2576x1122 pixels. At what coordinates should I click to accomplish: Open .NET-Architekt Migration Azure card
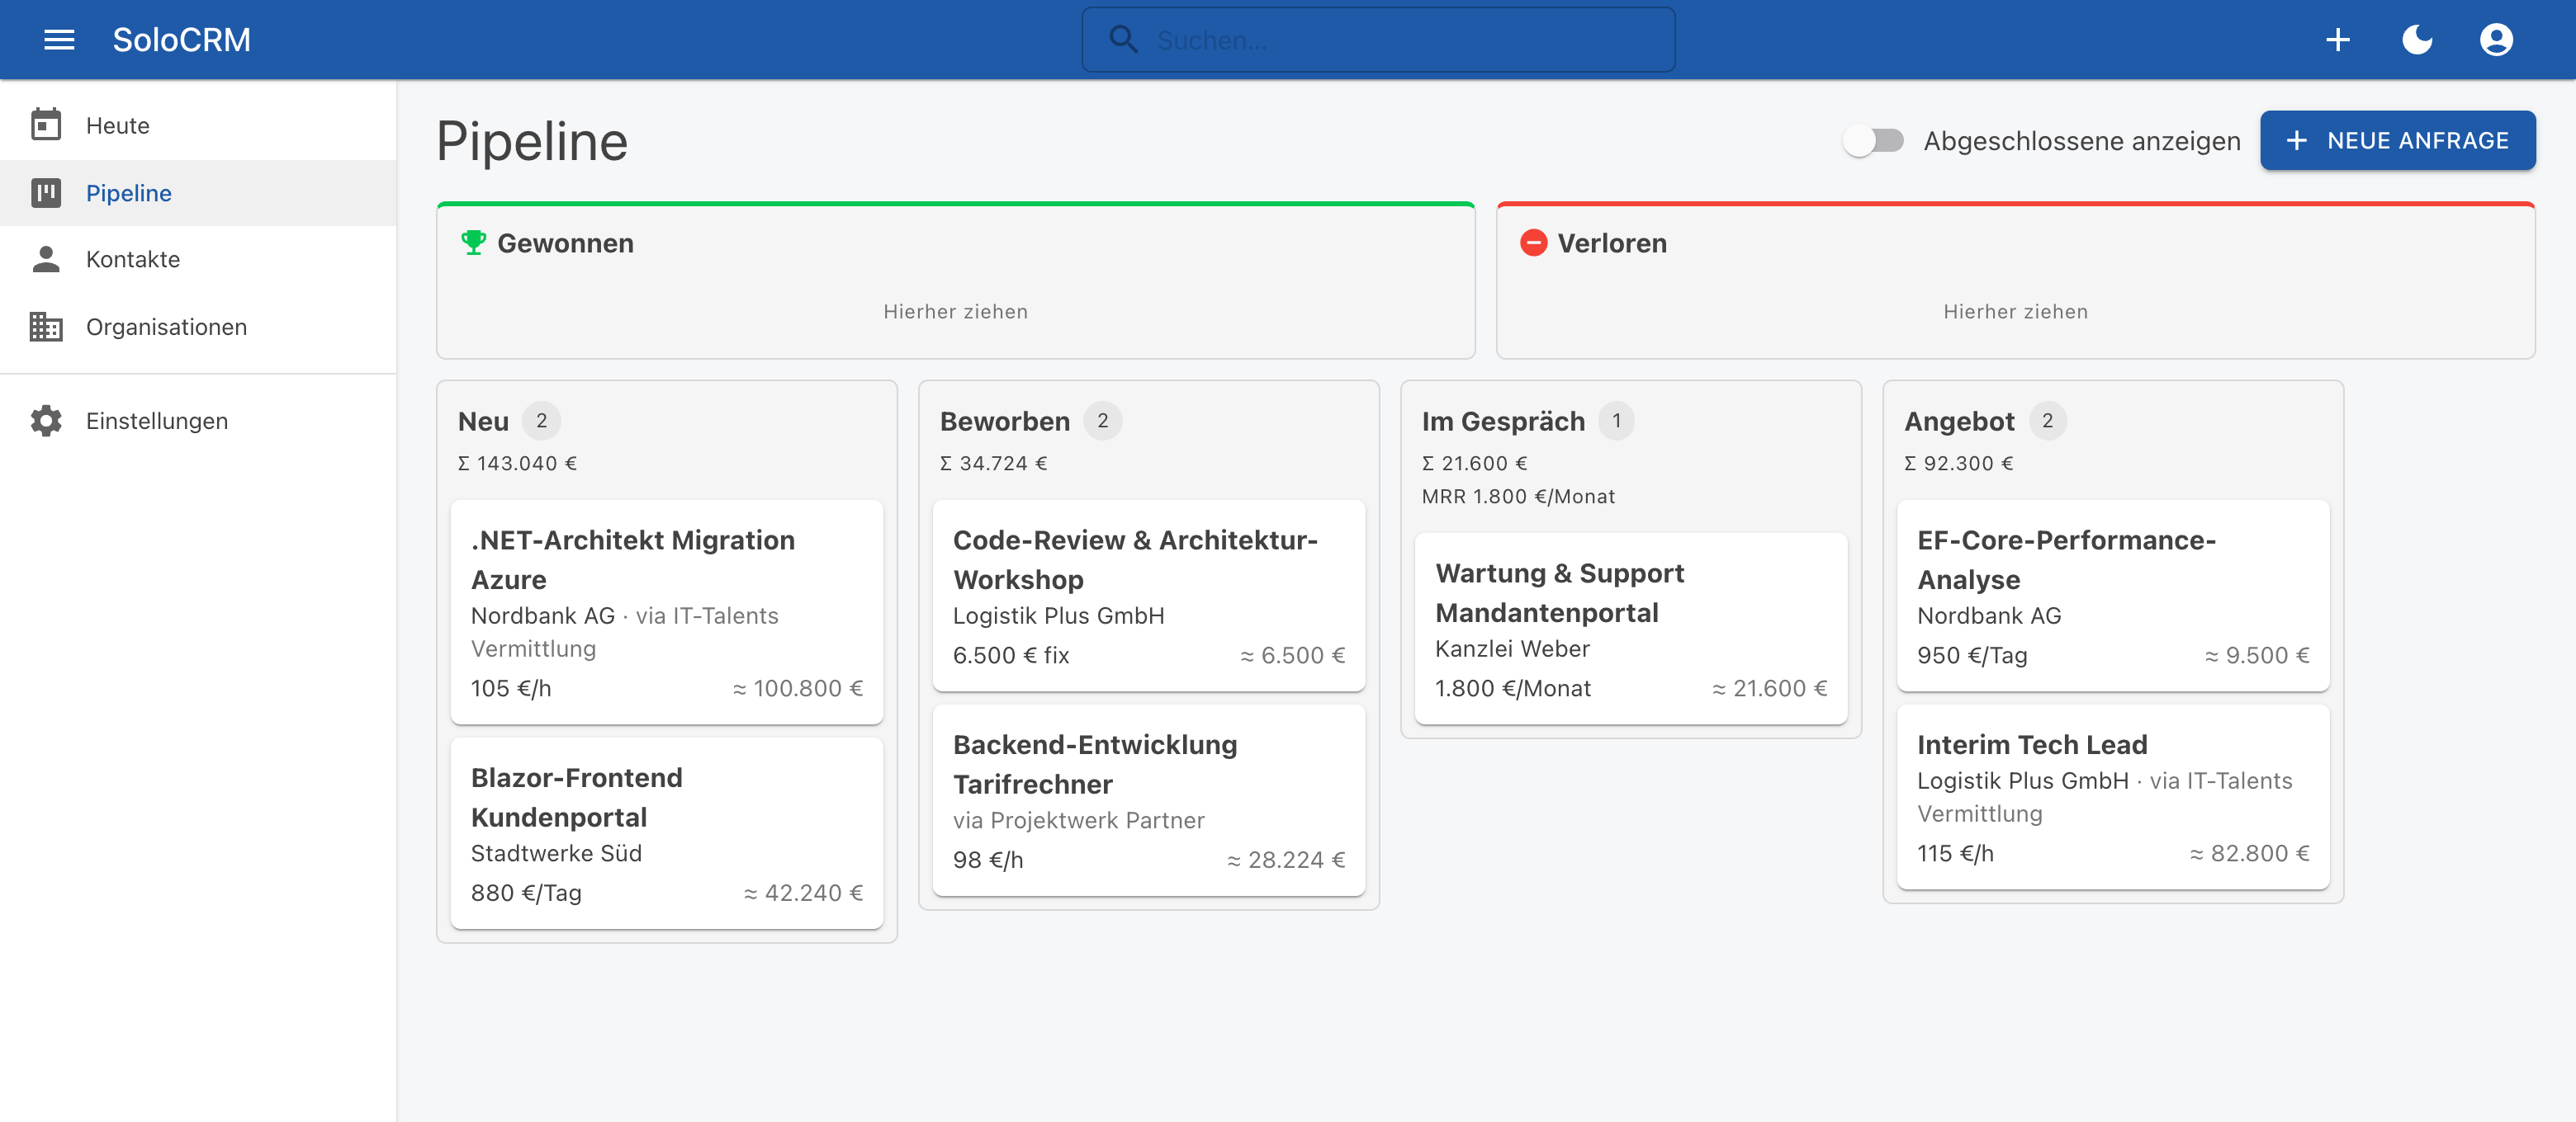point(667,612)
